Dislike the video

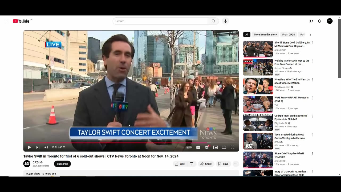(192, 164)
